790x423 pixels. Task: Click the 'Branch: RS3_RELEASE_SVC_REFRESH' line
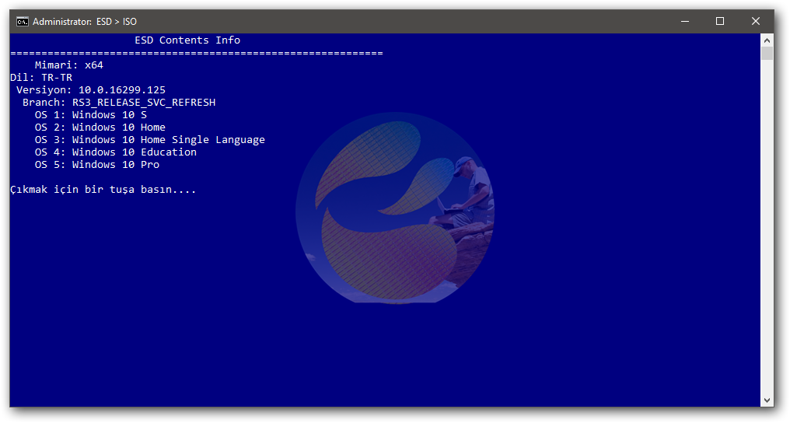(x=119, y=102)
